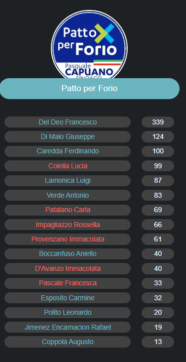Click Provenzano Immacolata candidate
The width and height of the screenshot is (186, 362).
coord(67,239)
